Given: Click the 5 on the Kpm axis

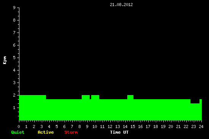Looking at the screenshot, I should click(x=14, y=58).
